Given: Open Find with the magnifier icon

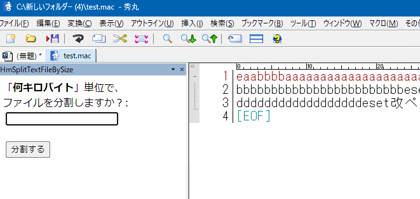Looking at the screenshot, I should (167, 39).
